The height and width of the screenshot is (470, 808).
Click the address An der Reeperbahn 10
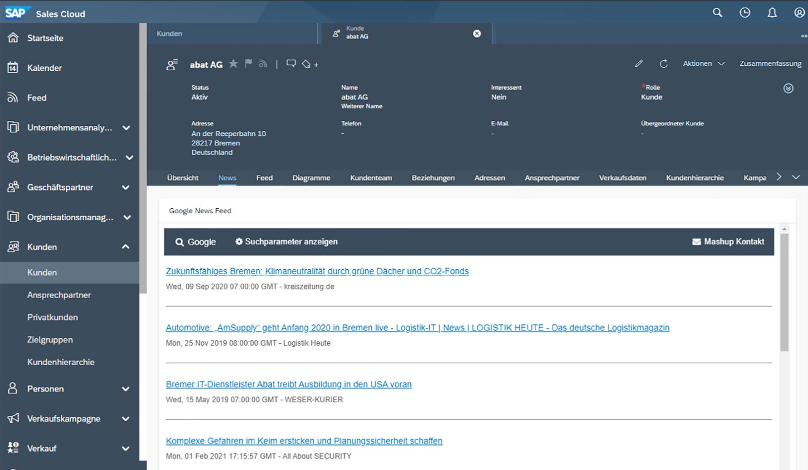tap(229, 133)
